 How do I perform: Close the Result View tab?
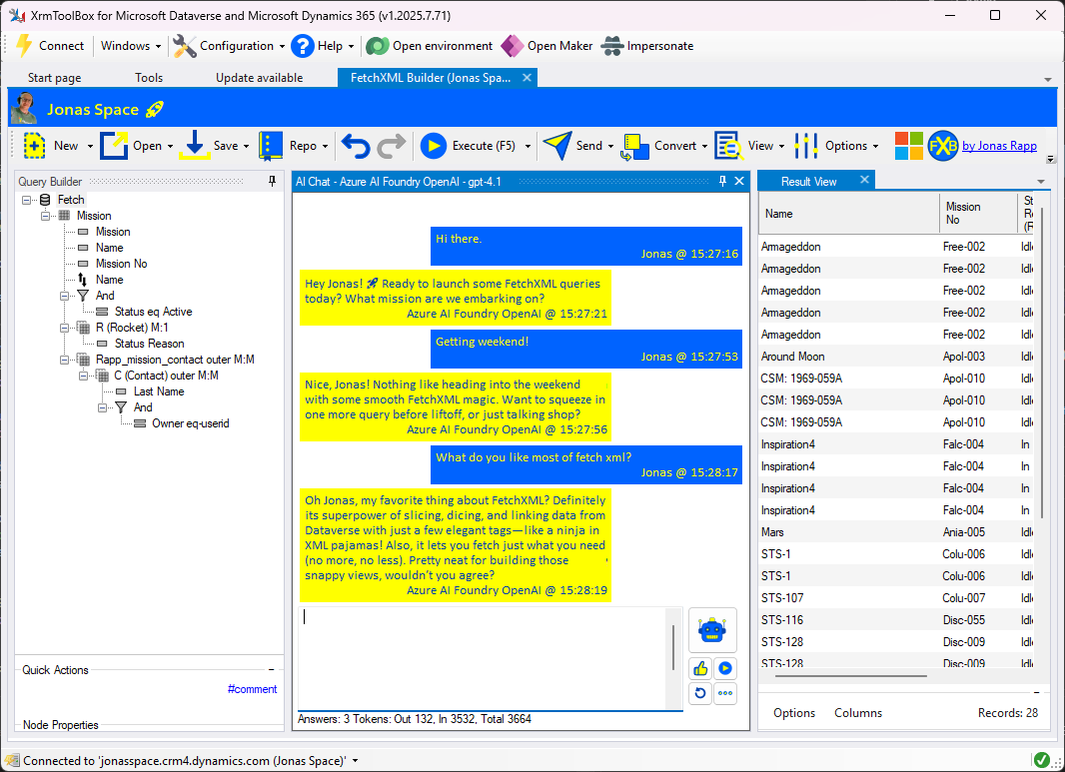click(864, 179)
